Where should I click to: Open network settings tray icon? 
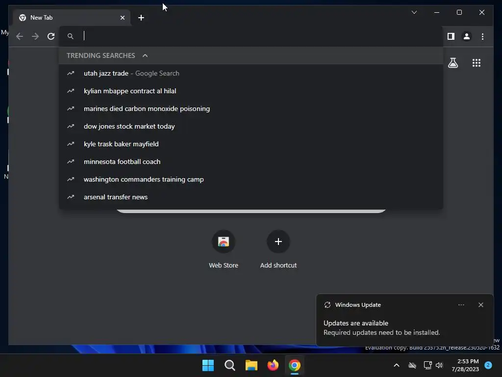[x=427, y=365]
